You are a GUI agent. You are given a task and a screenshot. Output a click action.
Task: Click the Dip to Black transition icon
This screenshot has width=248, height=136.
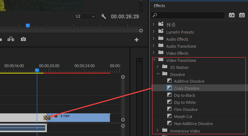[169, 95]
